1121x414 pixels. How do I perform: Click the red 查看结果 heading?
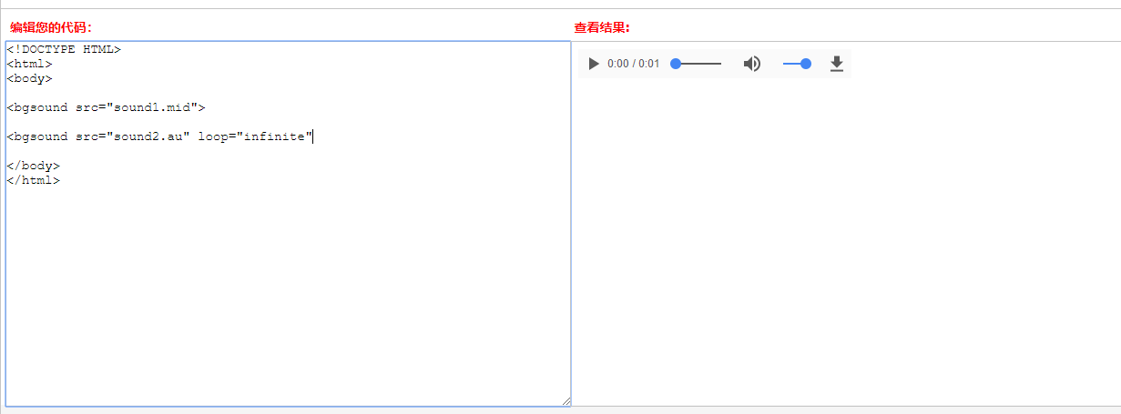pos(602,27)
